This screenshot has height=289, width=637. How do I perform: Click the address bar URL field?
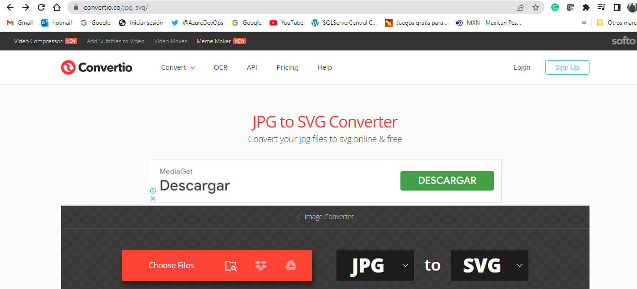(x=291, y=7)
